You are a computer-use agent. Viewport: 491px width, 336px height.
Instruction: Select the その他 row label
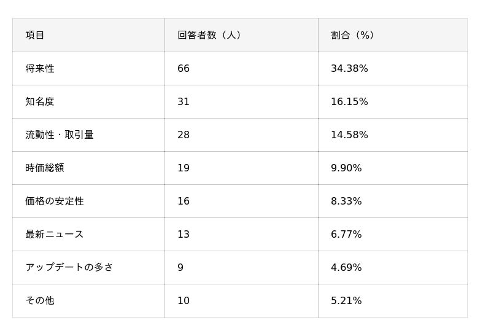click(x=40, y=301)
